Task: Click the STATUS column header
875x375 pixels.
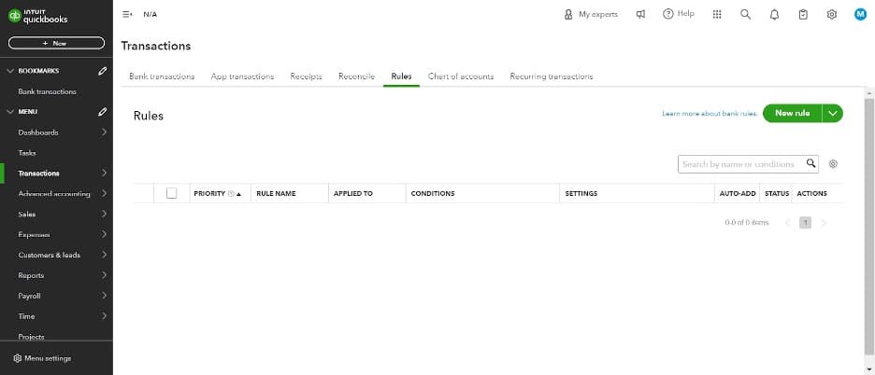Action: point(777,193)
